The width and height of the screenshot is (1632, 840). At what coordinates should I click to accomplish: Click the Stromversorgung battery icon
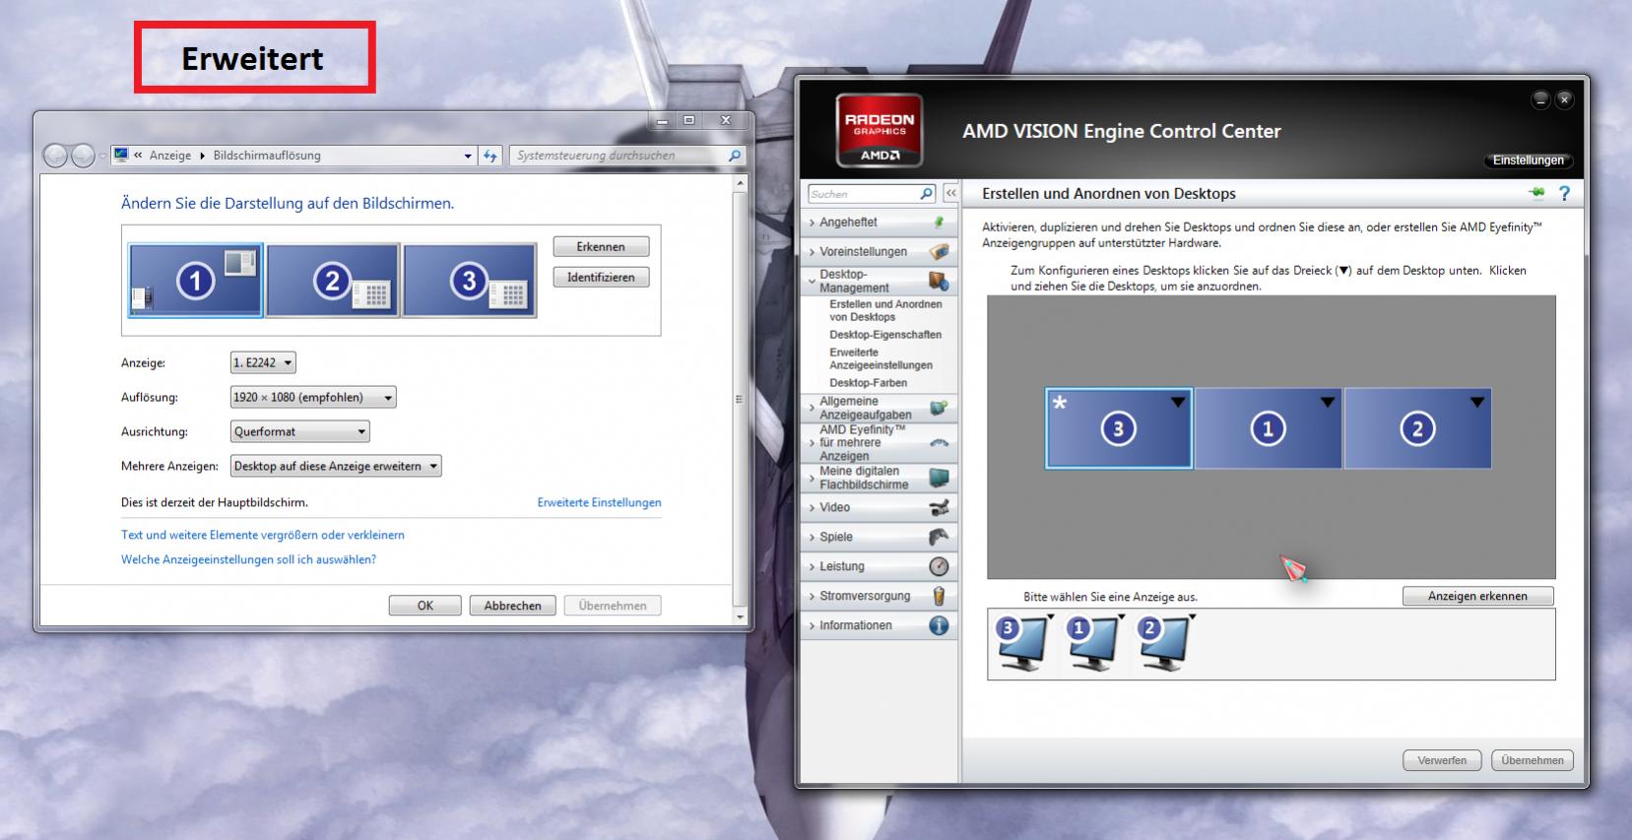(x=940, y=596)
